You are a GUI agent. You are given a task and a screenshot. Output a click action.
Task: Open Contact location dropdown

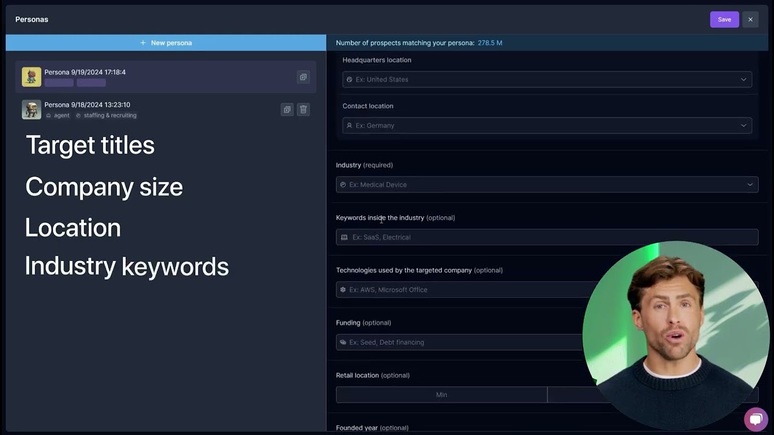547,125
